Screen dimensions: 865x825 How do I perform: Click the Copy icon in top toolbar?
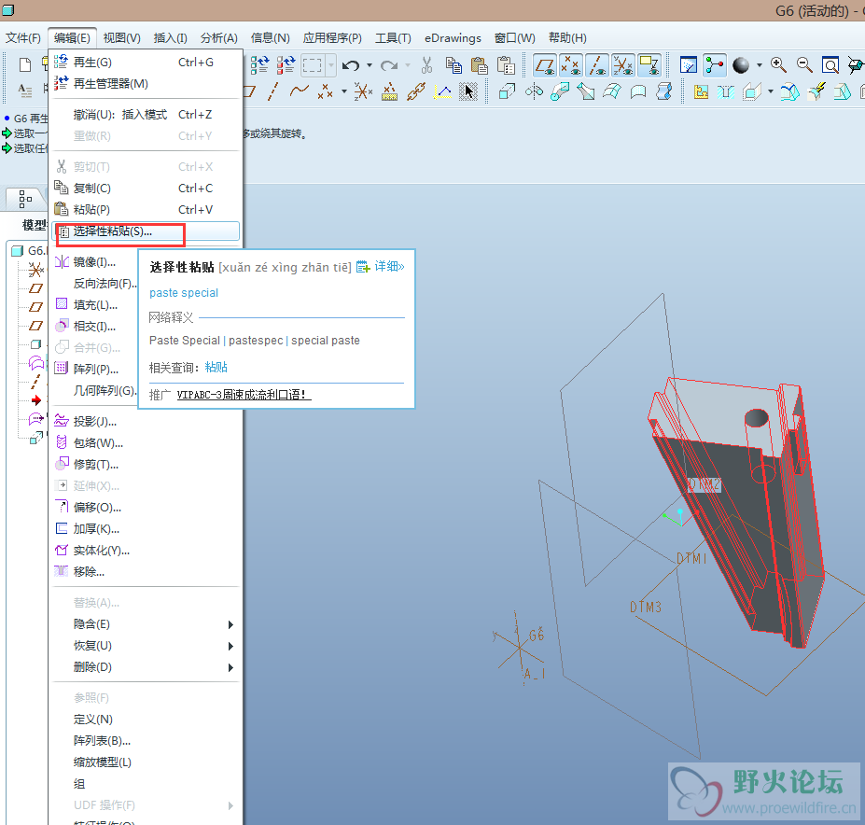(x=453, y=65)
